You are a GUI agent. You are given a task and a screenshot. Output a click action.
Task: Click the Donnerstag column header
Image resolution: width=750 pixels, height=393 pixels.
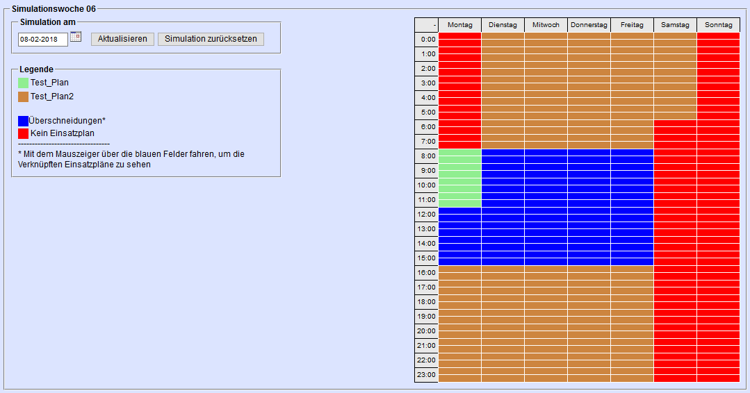click(x=589, y=25)
